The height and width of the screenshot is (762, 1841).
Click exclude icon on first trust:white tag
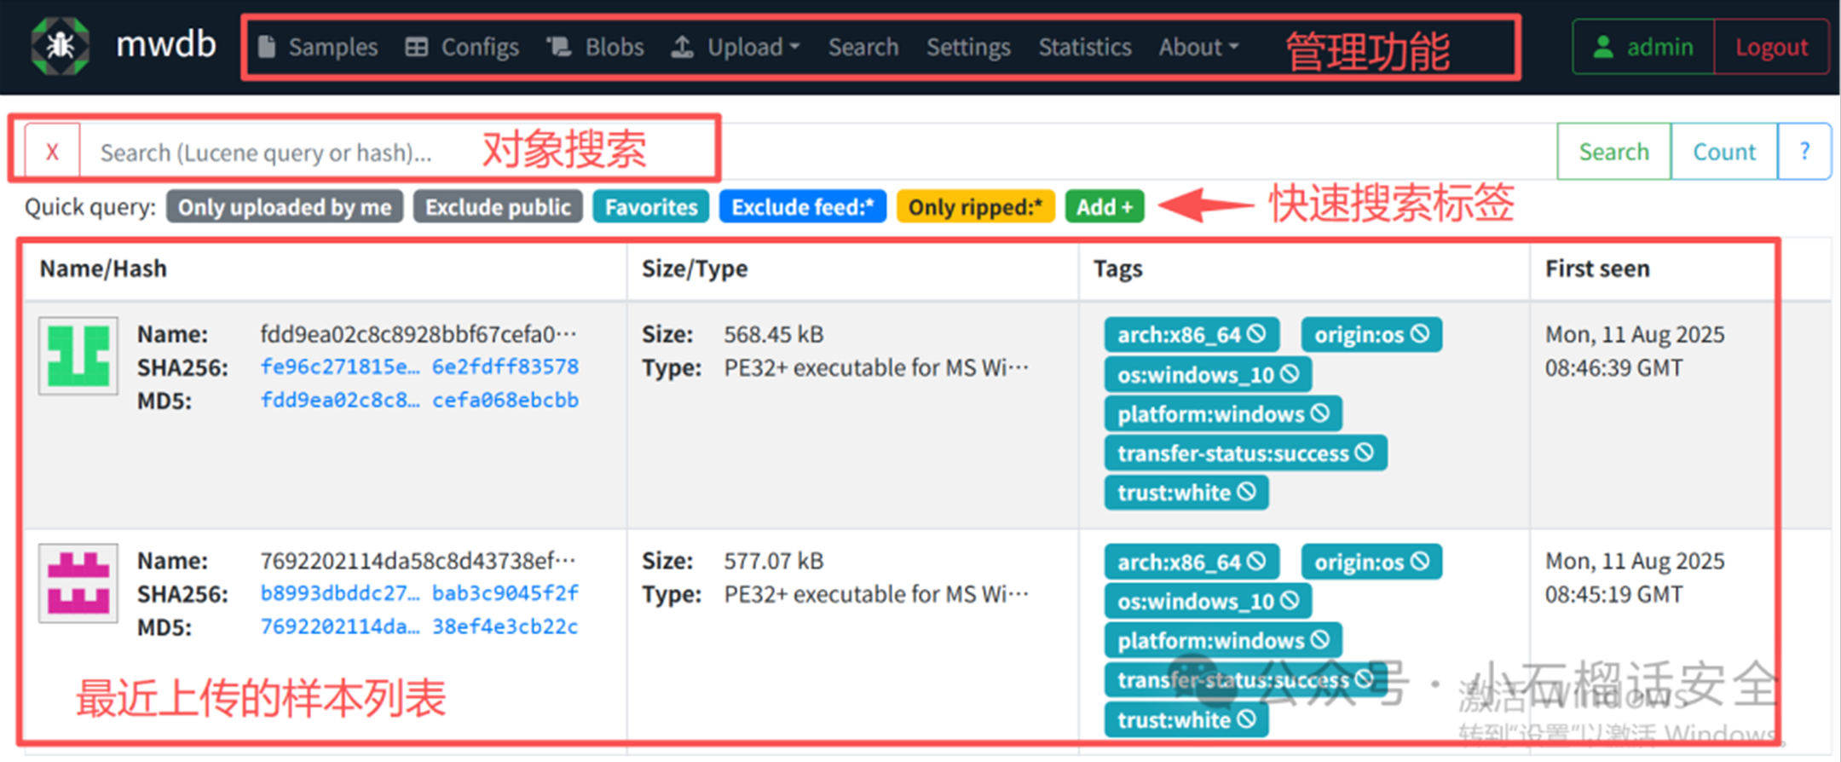pyautogui.click(x=1246, y=492)
